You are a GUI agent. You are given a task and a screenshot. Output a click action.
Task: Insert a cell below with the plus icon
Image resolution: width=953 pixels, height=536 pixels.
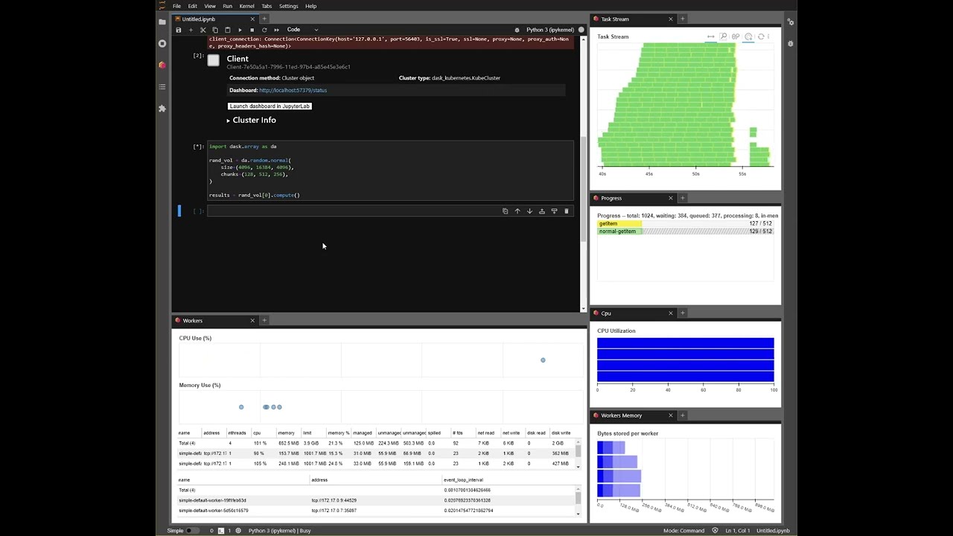pyautogui.click(x=191, y=30)
